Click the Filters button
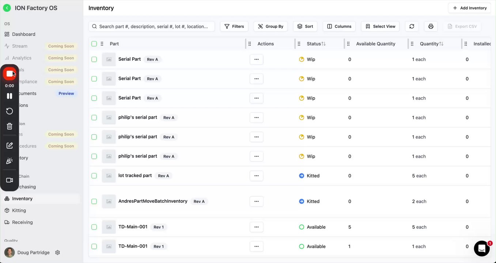Image resolution: width=496 pixels, height=263 pixels. (x=234, y=26)
